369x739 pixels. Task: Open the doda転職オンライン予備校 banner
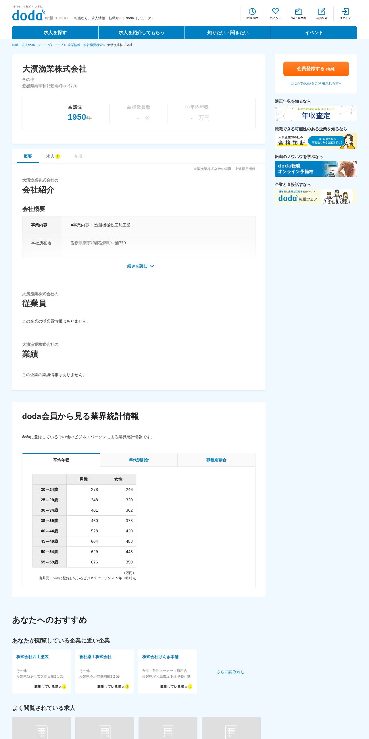point(316,169)
